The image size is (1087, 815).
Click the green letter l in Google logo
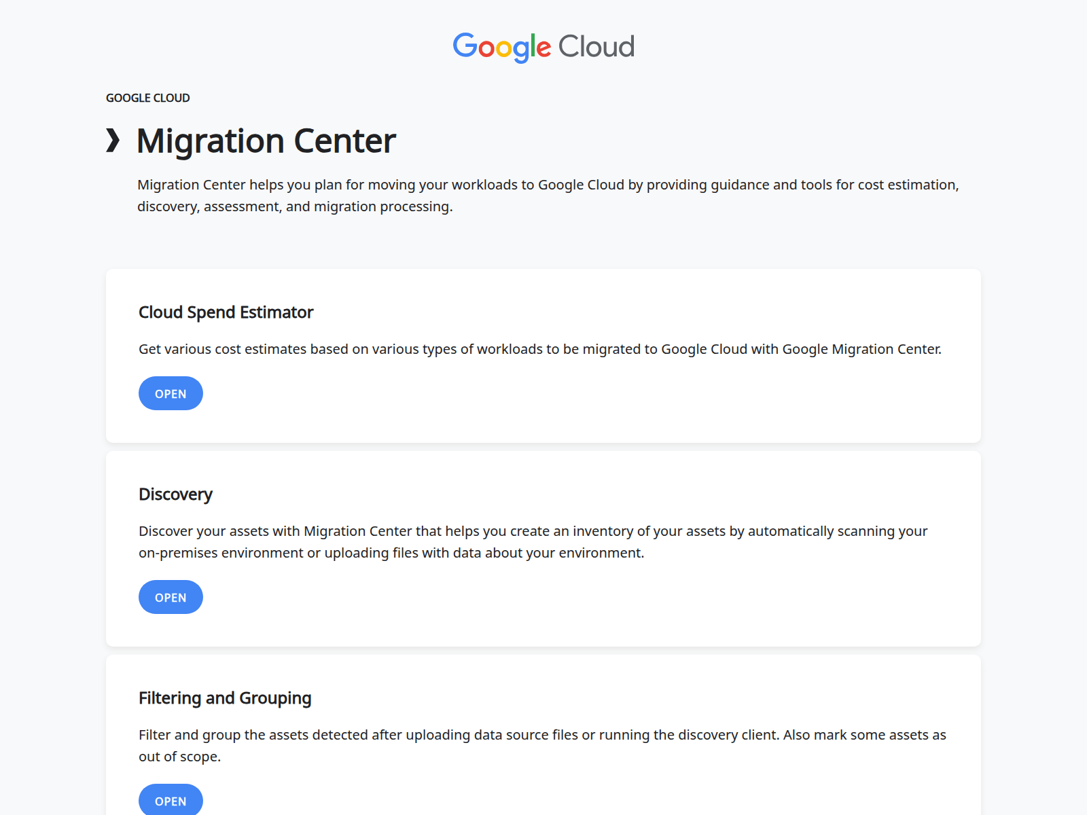point(533,46)
